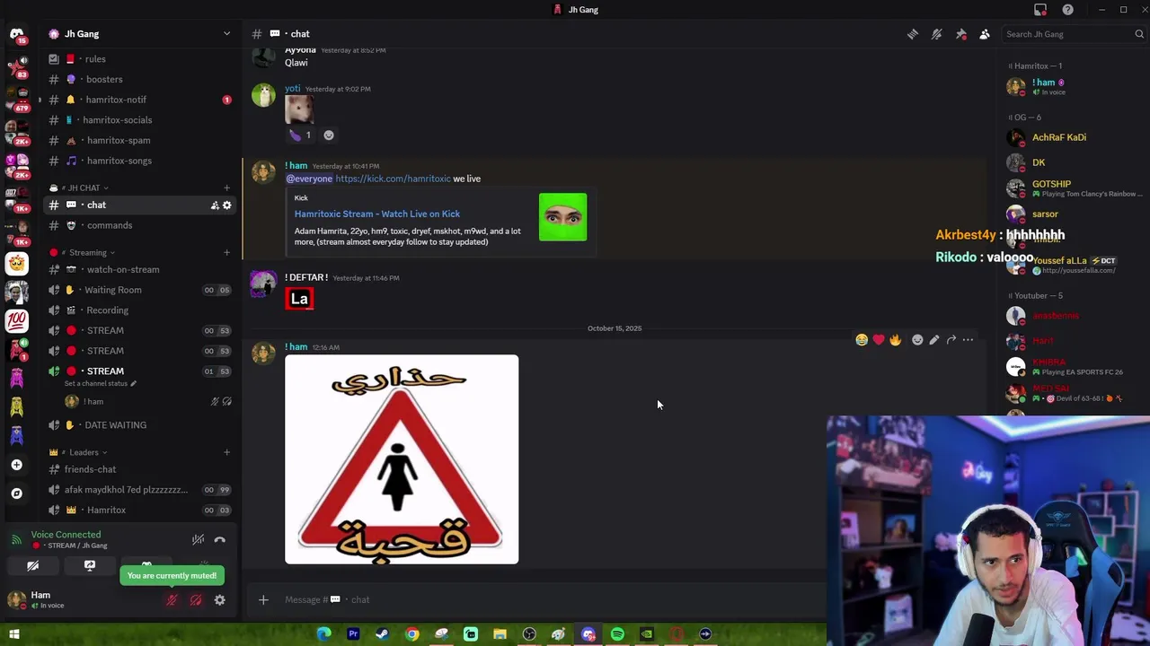1150x646 pixels.
Task: Collapse the JH CHAT category
Action: [84, 188]
